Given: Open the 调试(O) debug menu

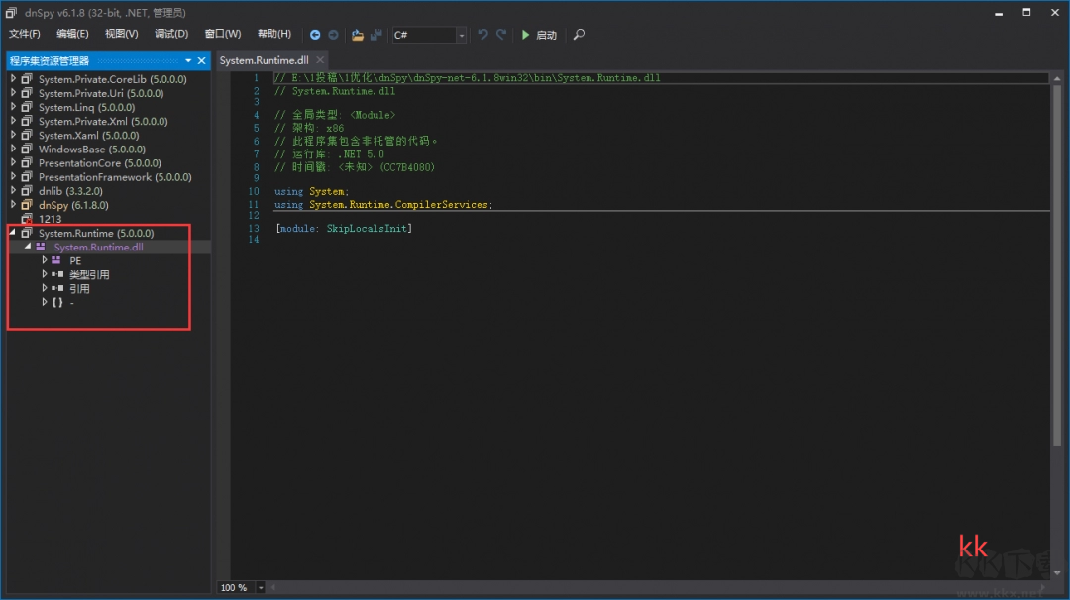Looking at the screenshot, I should [170, 33].
